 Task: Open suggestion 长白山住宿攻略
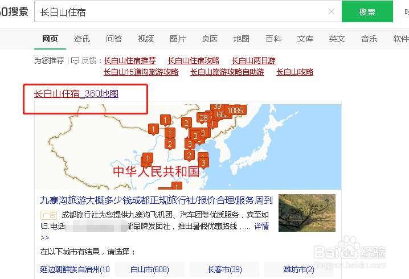[x=194, y=61]
